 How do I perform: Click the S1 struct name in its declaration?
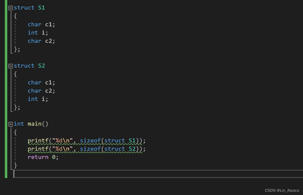(41, 8)
